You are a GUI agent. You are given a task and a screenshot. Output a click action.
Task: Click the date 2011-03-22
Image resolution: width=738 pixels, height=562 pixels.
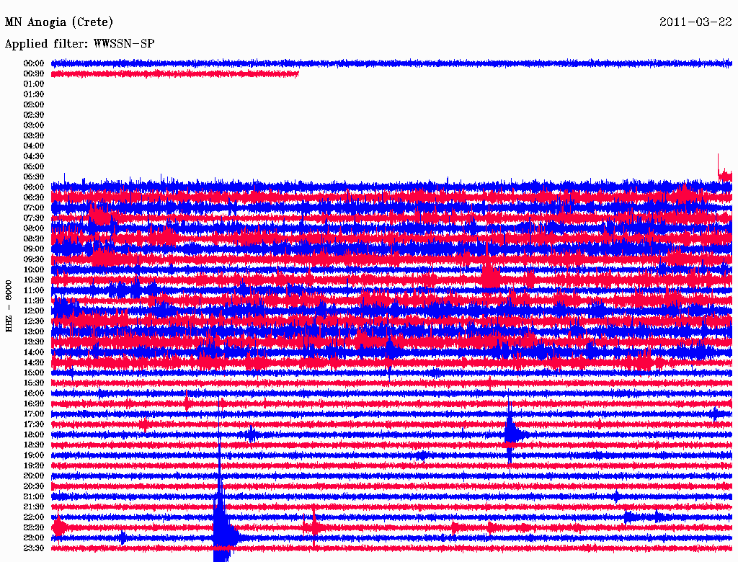point(695,22)
